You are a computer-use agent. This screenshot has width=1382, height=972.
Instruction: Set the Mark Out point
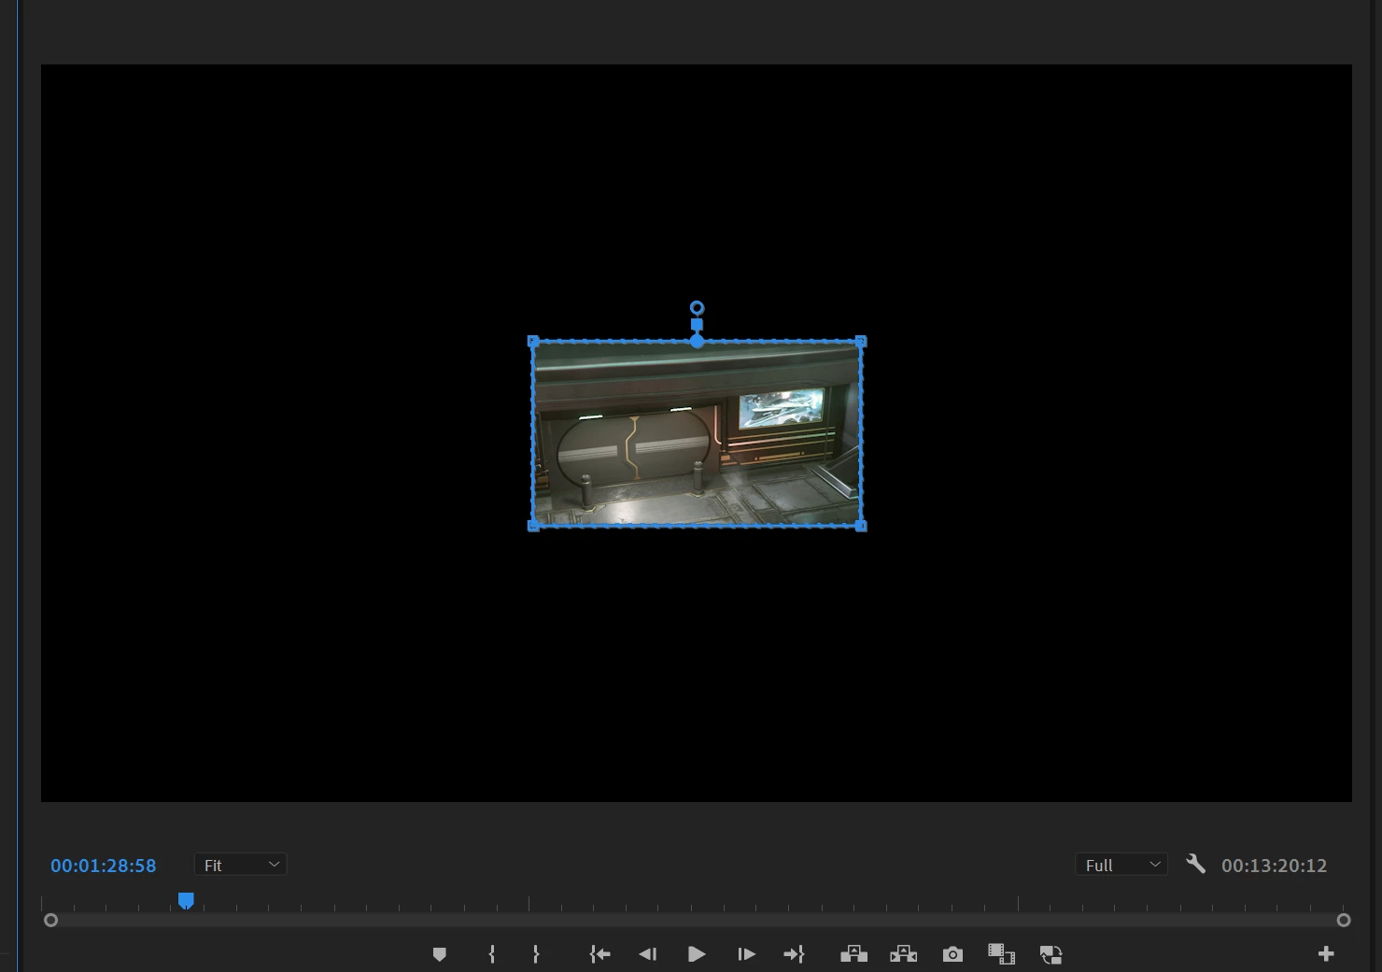tap(536, 954)
